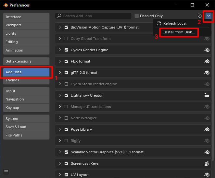This screenshot has width=215, height=178.
Task: Click the add-ons dropdown arrow button
Action: point(209,16)
